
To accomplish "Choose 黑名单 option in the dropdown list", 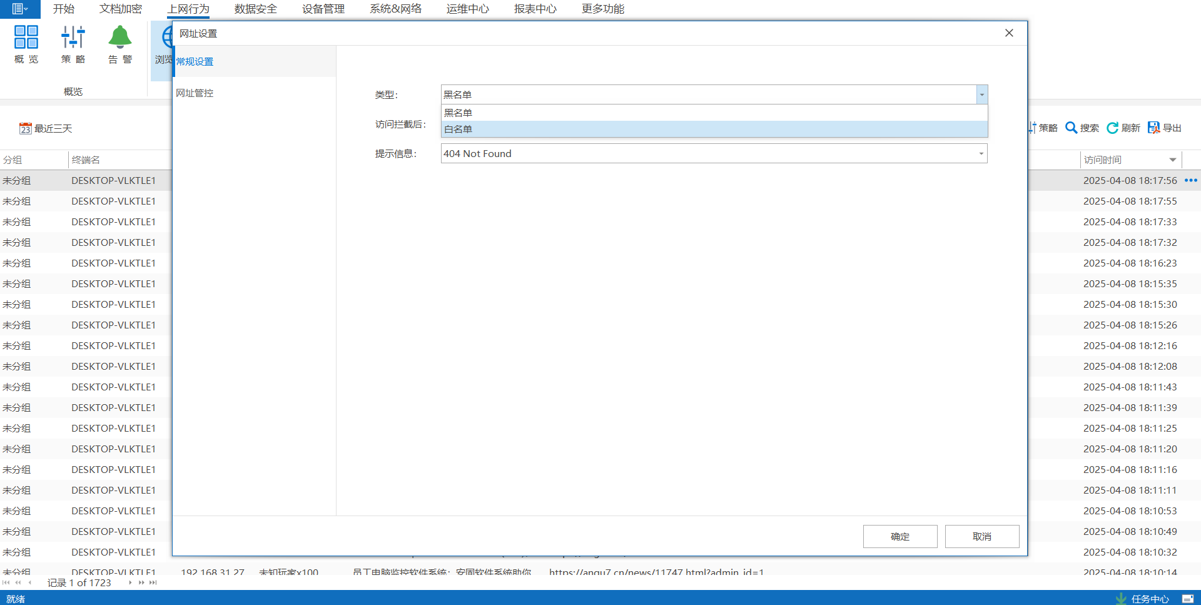I will pos(714,113).
